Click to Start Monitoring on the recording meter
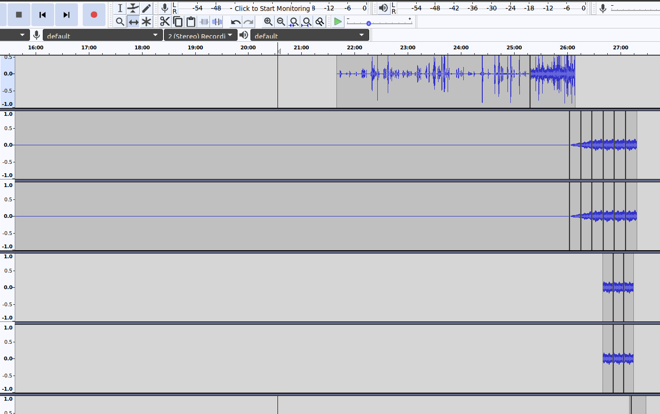Screen dimensions: 660x414 click(272, 8)
